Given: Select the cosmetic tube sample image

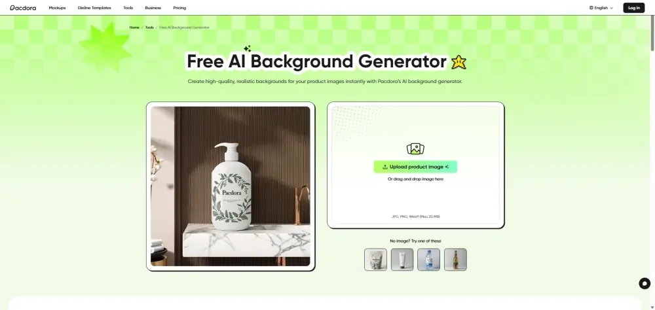Looking at the screenshot, I should pyautogui.click(x=402, y=260).
